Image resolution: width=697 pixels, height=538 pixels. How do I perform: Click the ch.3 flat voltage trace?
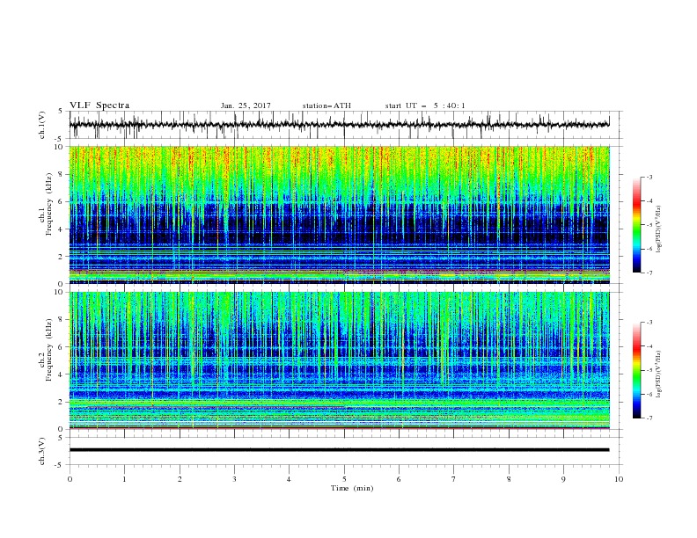click(x=339, y=450)
